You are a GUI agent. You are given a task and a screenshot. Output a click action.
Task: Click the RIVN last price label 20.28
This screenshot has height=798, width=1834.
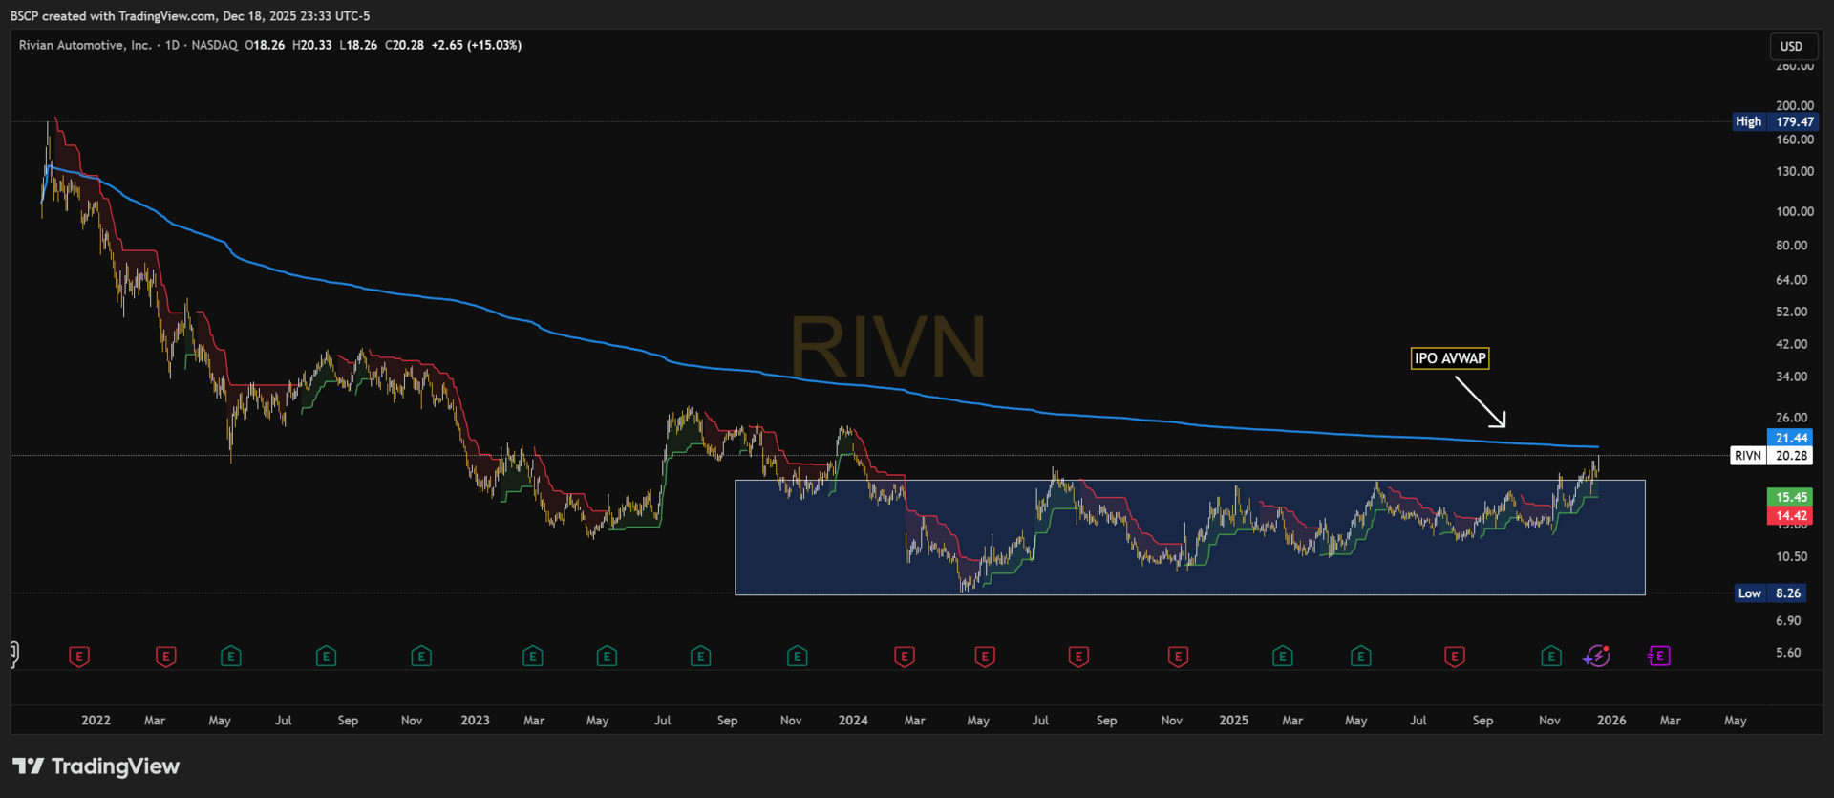tap(1771, 456)
